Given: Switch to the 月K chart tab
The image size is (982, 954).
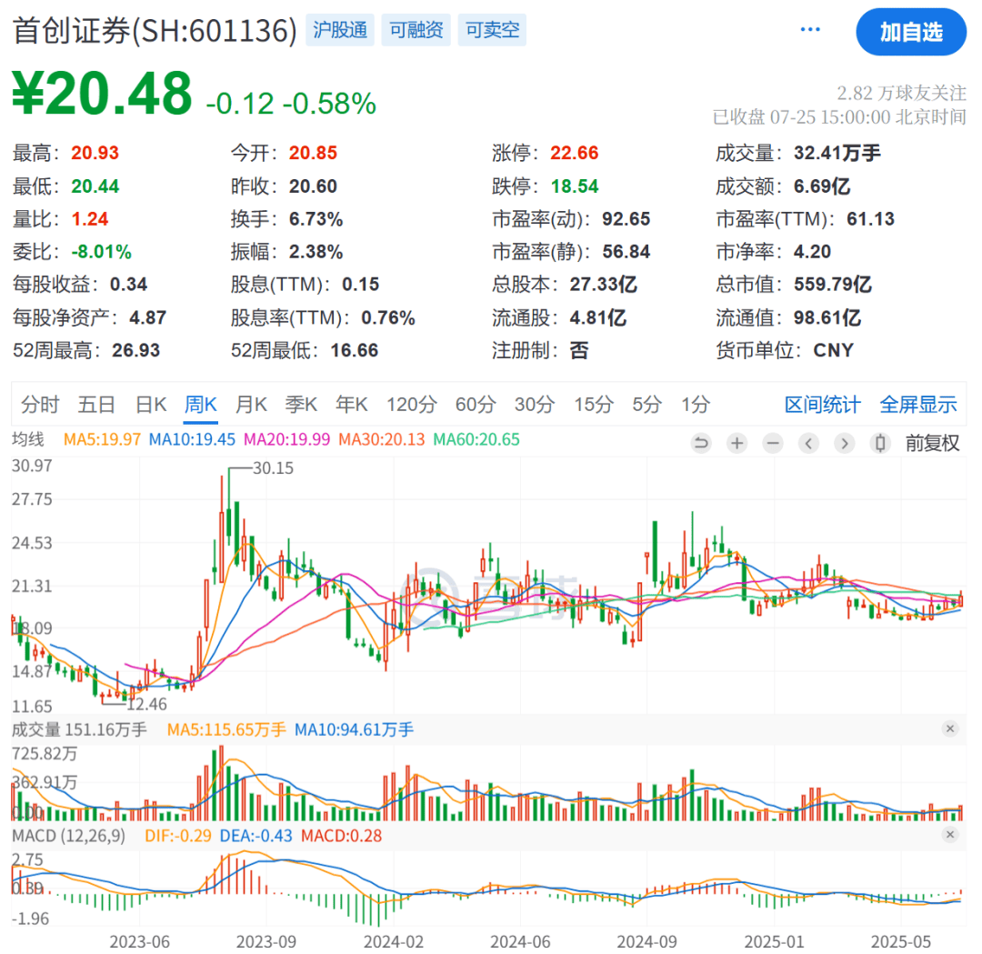Looking at the screenshot, I should (x=251, y=405).
